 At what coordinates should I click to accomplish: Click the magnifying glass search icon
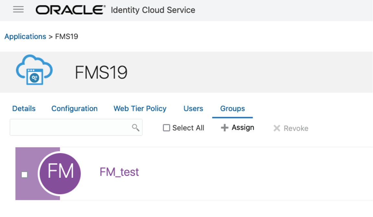[136, 127]
